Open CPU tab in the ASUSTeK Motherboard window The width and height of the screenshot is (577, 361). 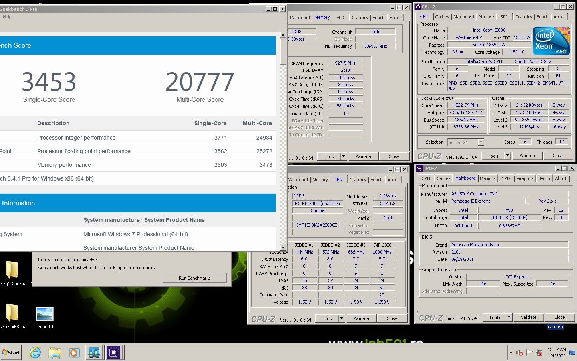[x=426, y=178]
